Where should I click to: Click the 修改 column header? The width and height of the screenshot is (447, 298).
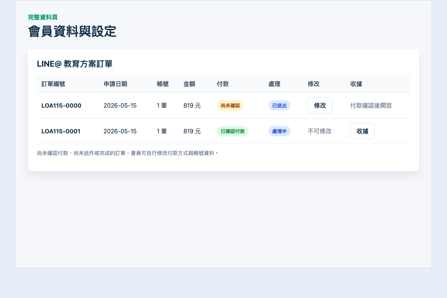tap(314, 84)
